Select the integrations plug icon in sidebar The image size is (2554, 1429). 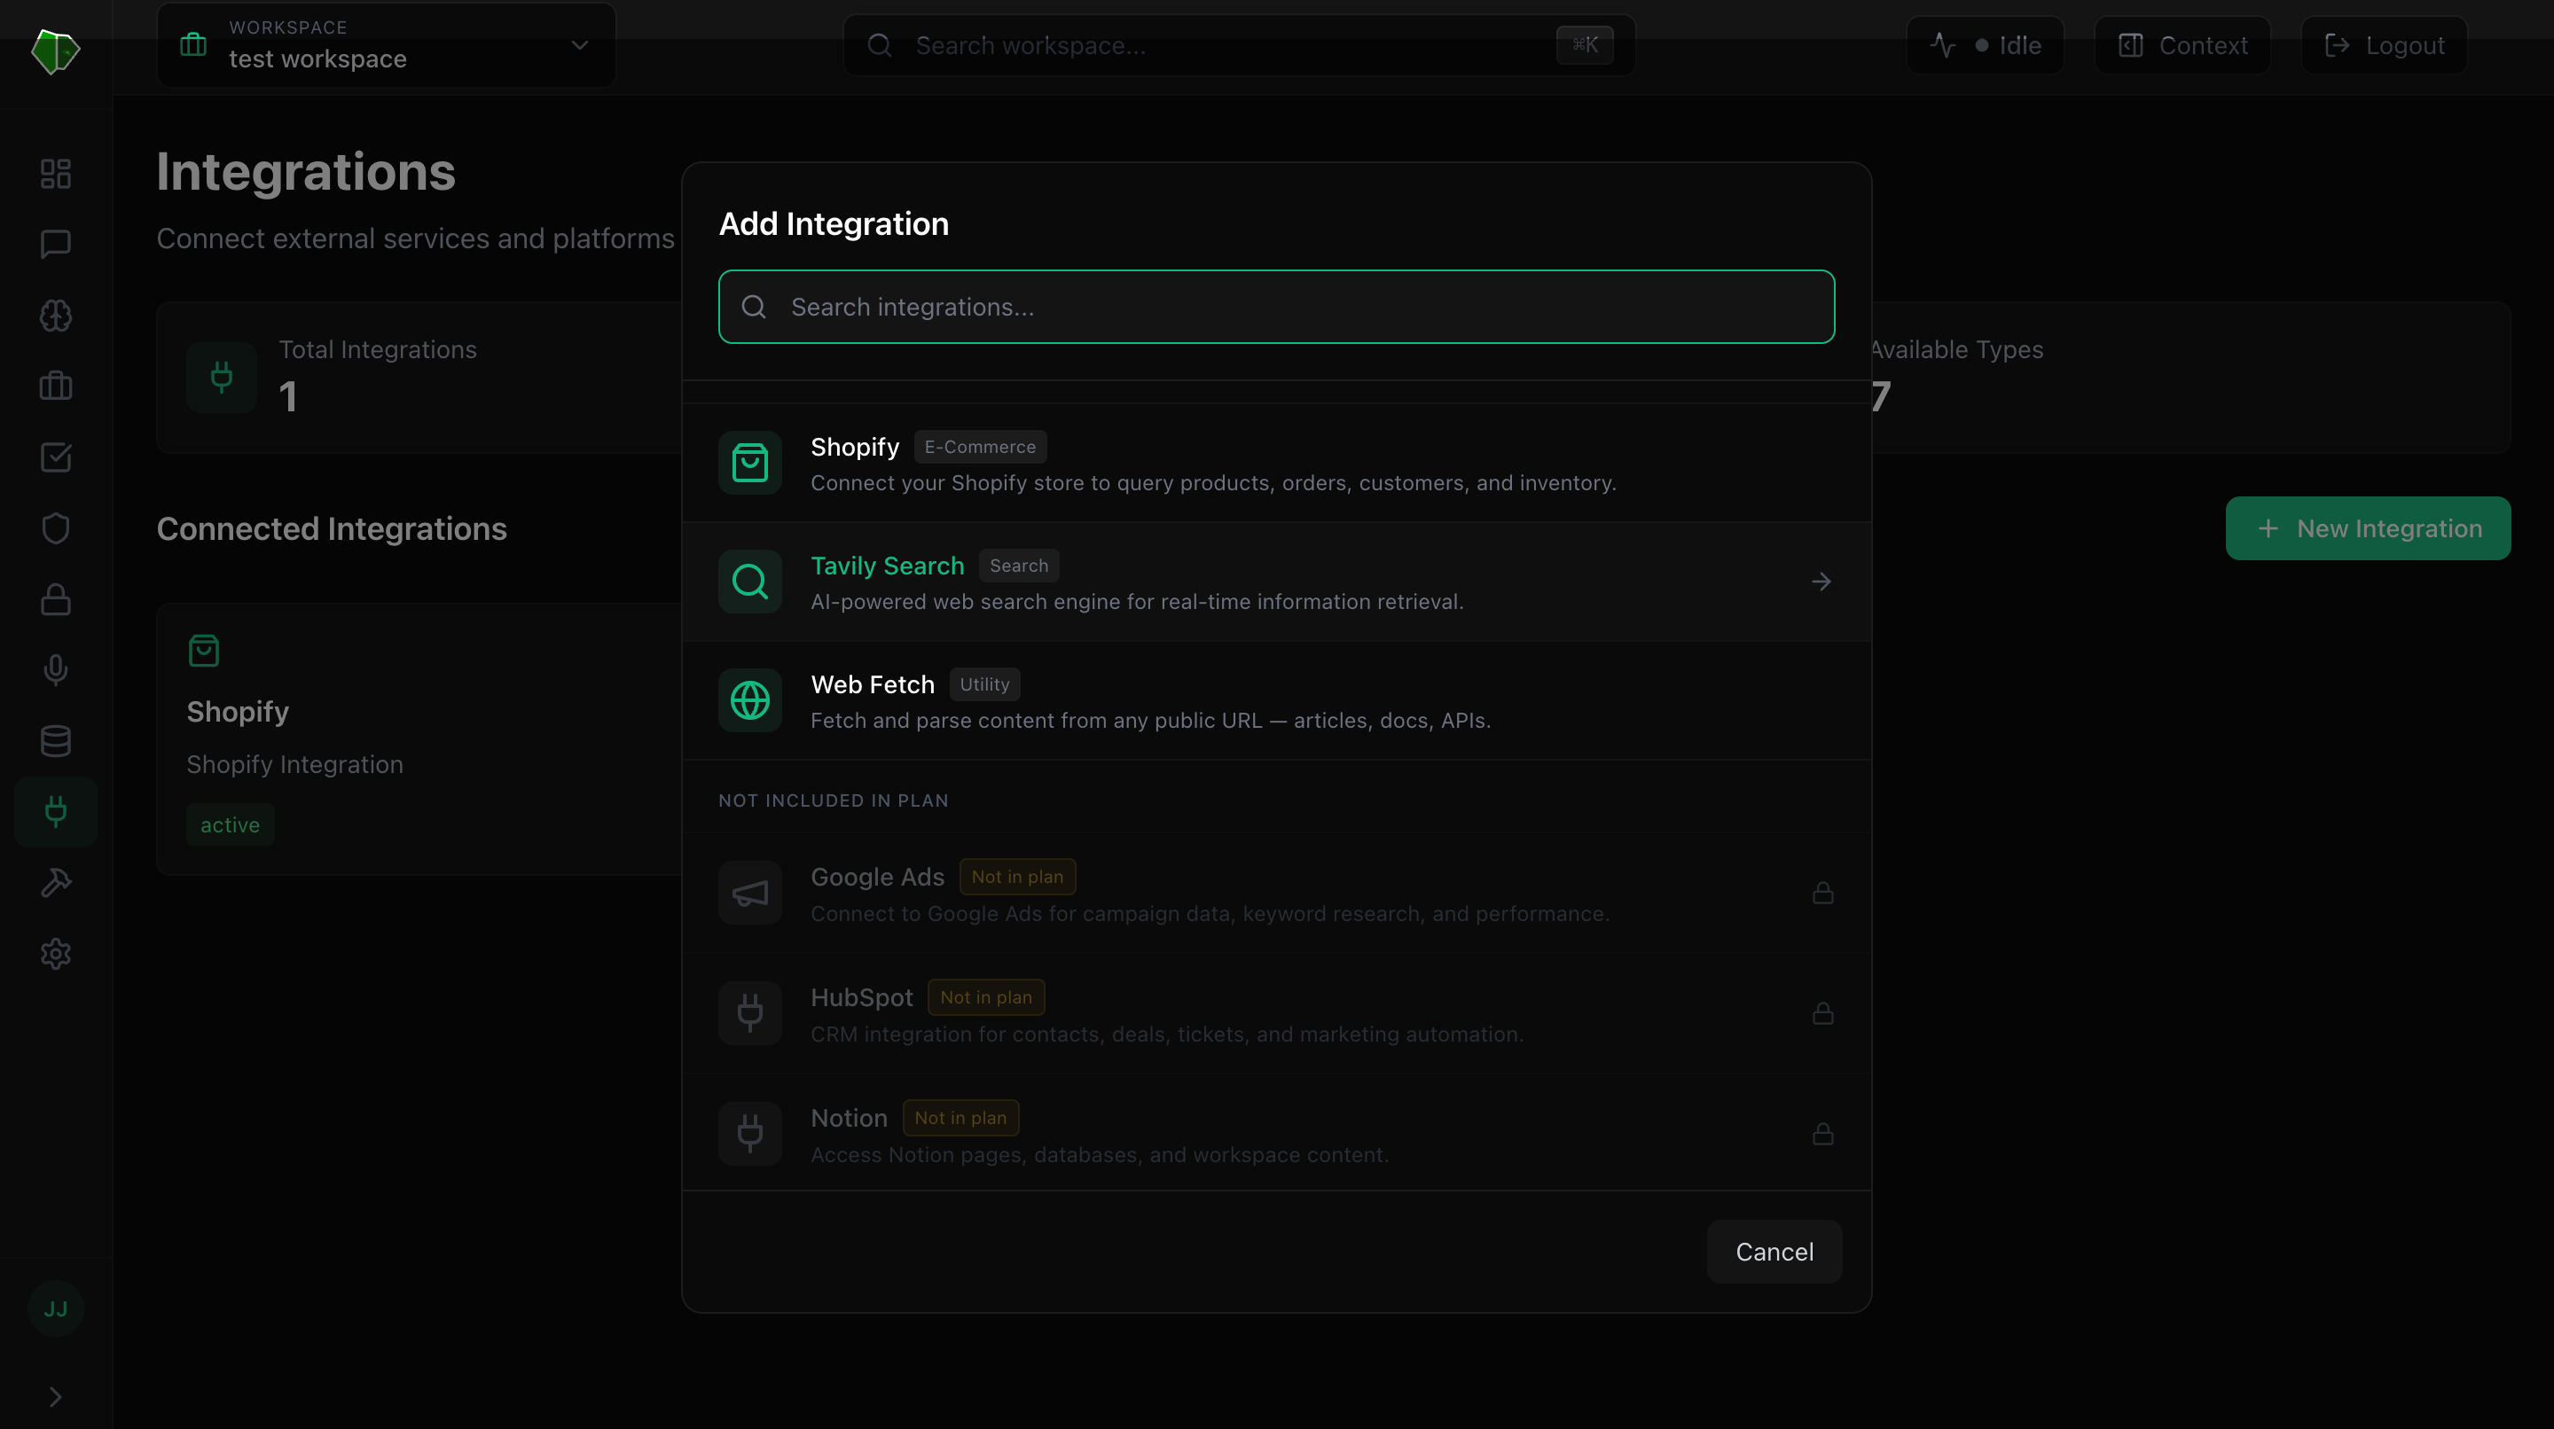click(x=56, y=812)
